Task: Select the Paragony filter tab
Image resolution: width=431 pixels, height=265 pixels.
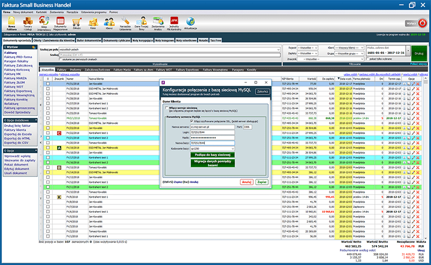Action: pyautogui.click(x=238, y=70)
